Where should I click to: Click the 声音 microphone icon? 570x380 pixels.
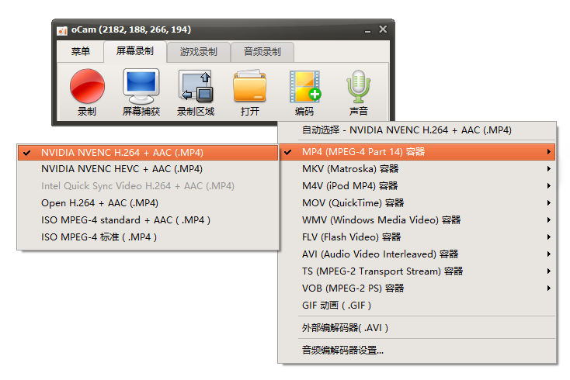tap(359, 86)
